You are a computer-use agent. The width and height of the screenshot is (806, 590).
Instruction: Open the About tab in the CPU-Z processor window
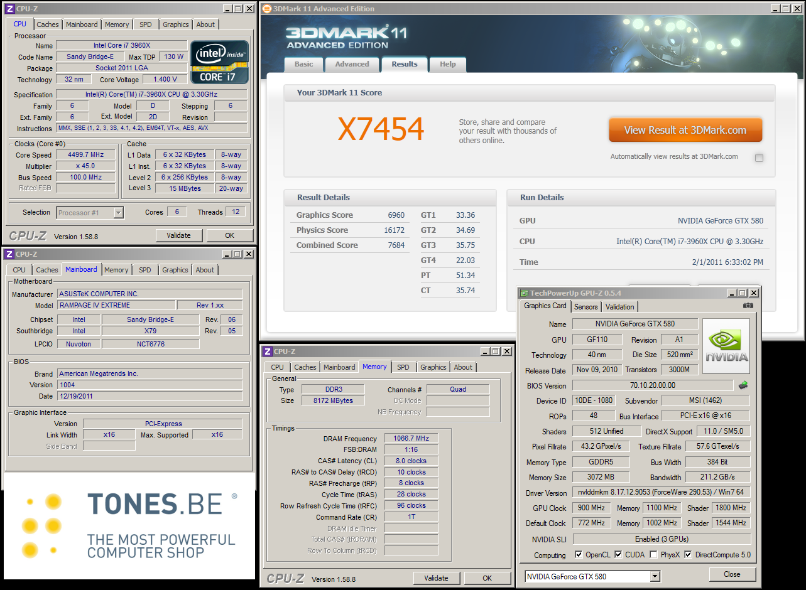point(205,24)
